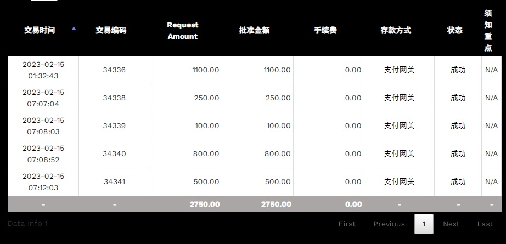Click the sort arrow beside 交易时间
506x244 pixels.
pyautogui.click(x=74, y=28)
